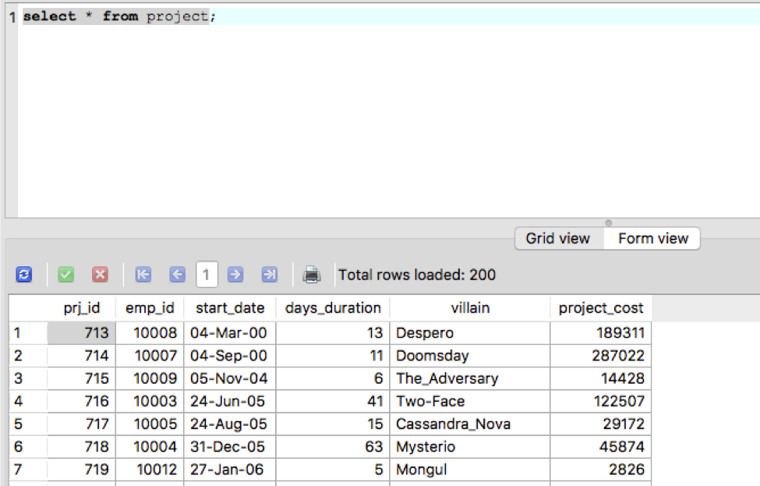The image size is (760, 486).
Task: Go to the previous results page
Action: (x=177, y=275)
